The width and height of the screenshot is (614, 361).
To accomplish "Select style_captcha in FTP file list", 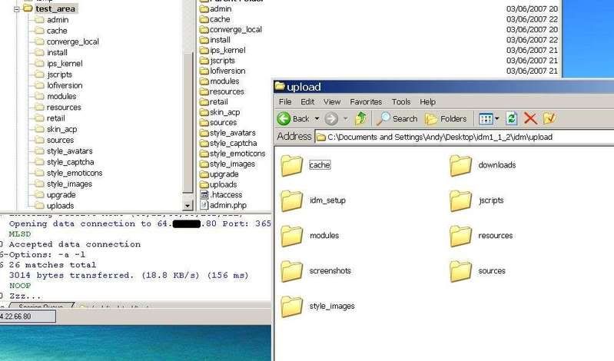I will click(228, 144).
